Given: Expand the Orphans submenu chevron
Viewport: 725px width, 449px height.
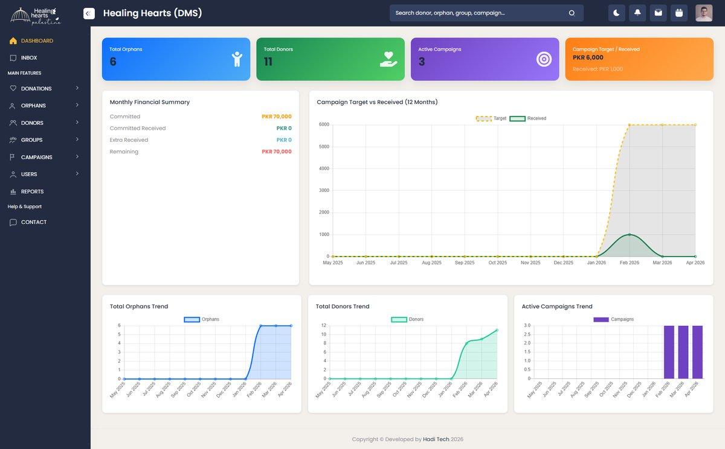Looking at the screenshot, I should [77, 105].
